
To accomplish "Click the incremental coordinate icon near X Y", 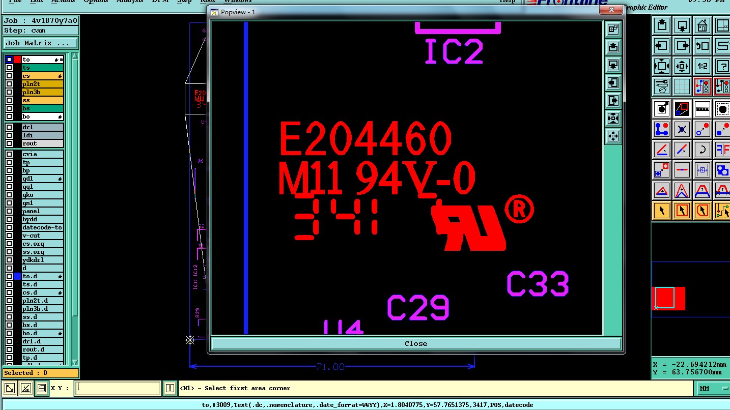I will [x=25, y=388].
